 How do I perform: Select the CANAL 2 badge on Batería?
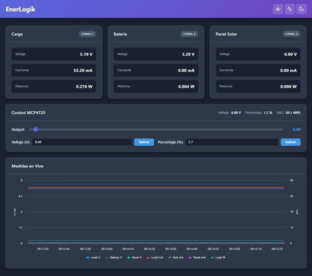coord(189,34)
